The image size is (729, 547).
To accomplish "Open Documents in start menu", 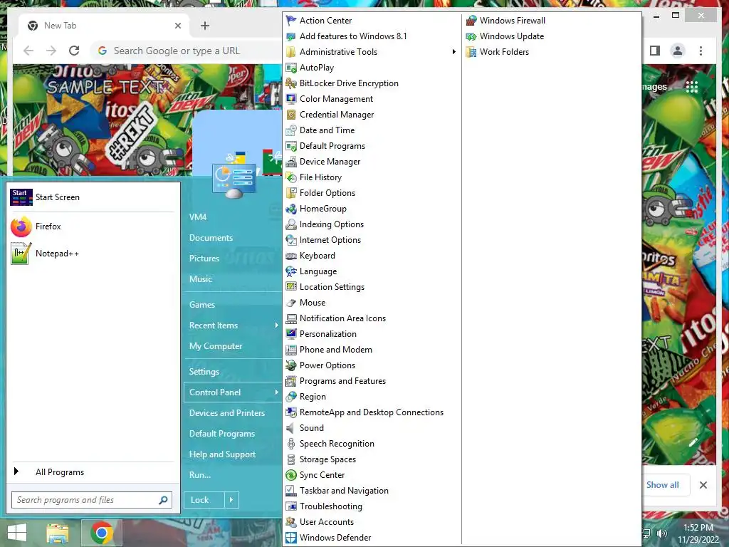I will click(x=211, y=238).
